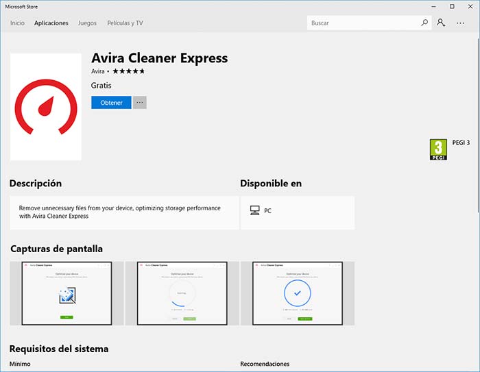The image size is (480, 372).
Task: Click the Disponible en heading
Action: tap(271, 184)
